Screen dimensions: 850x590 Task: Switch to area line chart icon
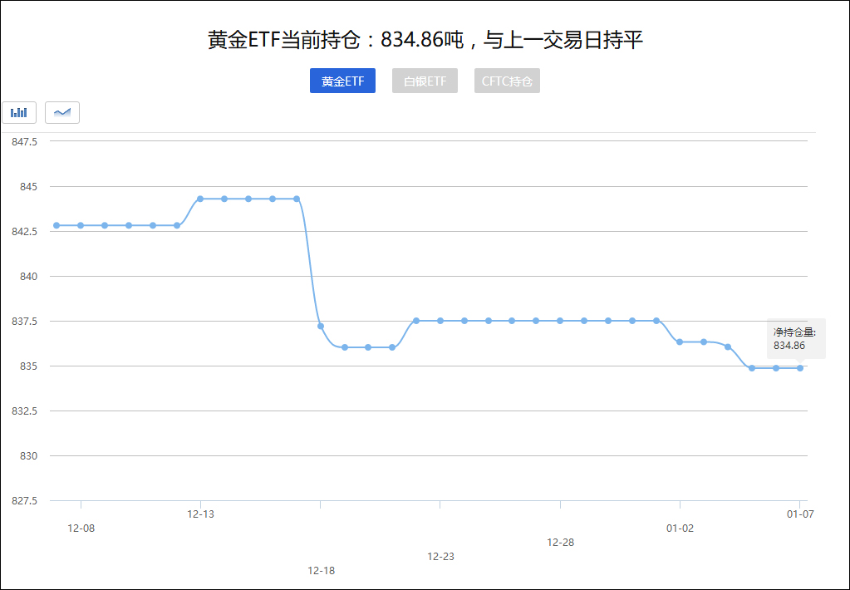pos(62,112)
